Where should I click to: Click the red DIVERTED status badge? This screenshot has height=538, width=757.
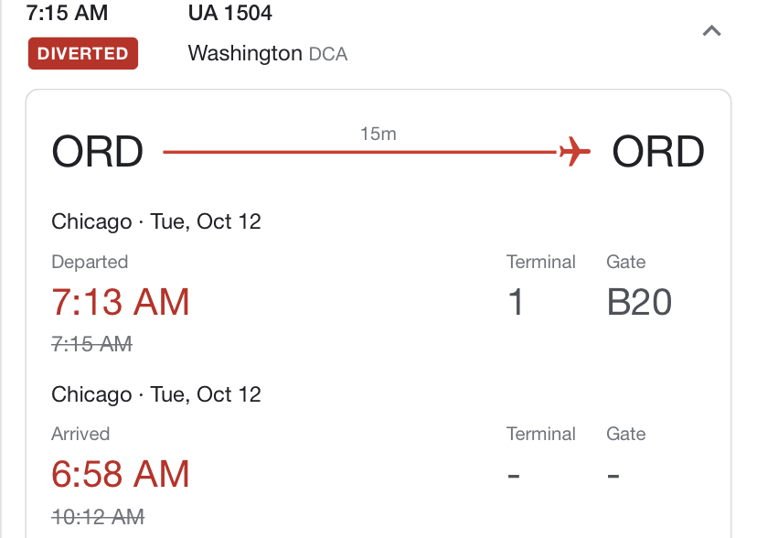(x=83, y=53)
